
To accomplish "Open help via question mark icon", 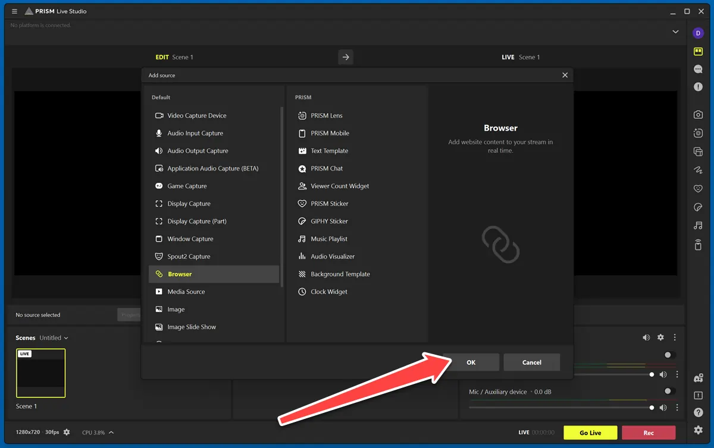I will coord(698,412).
